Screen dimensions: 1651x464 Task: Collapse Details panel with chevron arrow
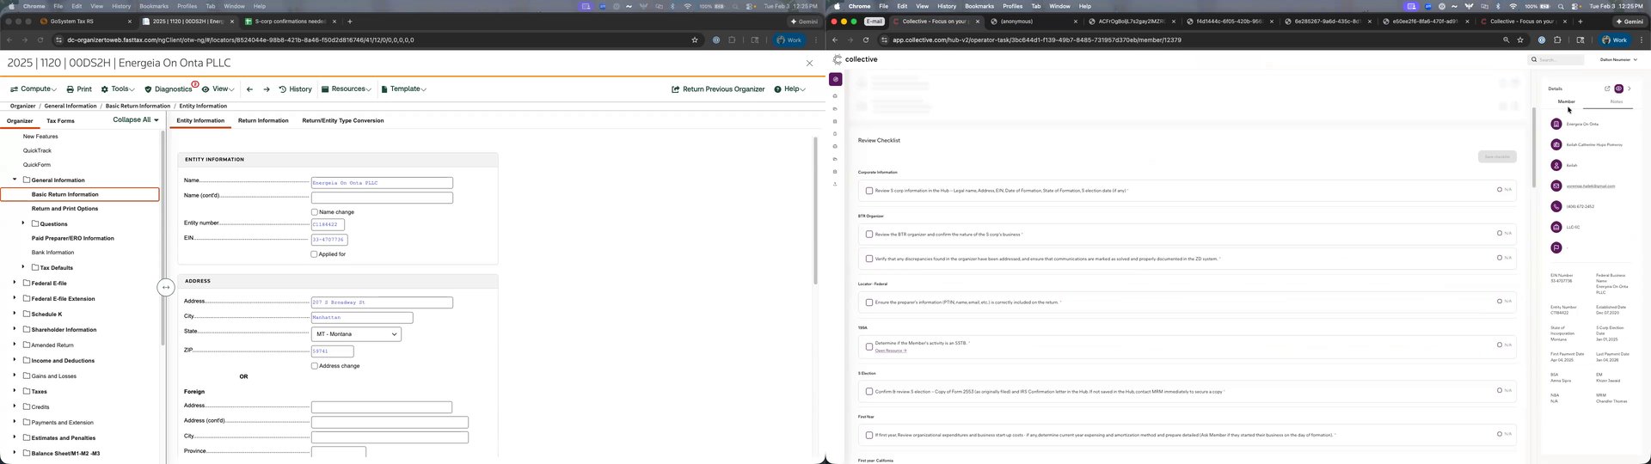1629,89
